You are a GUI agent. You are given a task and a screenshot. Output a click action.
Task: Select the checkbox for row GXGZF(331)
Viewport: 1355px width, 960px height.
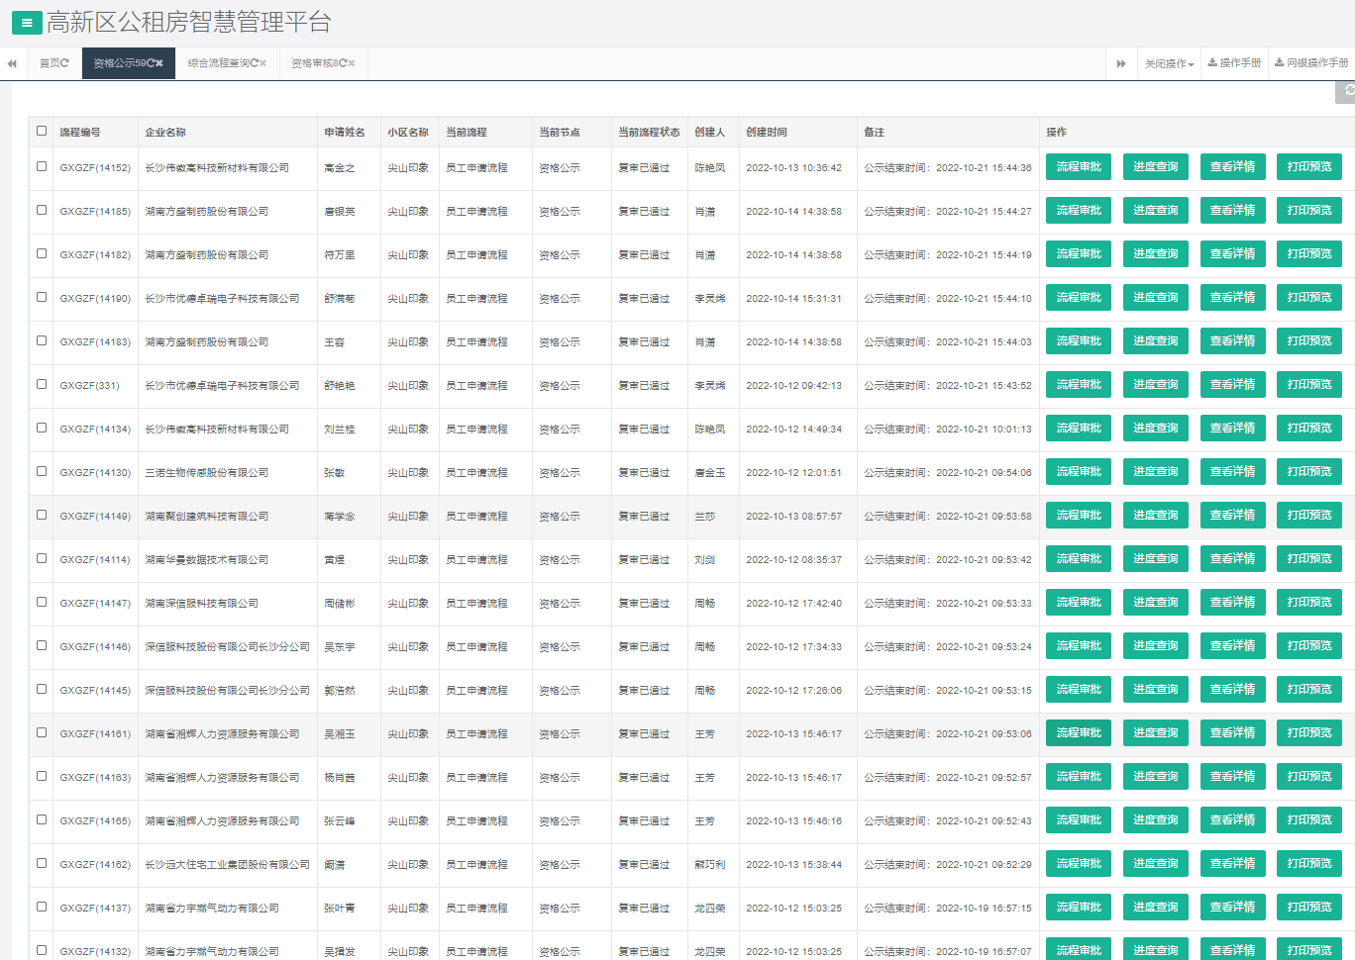pos(42,384)
